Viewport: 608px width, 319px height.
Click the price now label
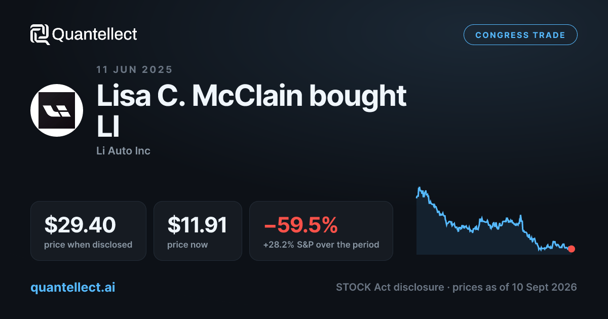(187, 245)
